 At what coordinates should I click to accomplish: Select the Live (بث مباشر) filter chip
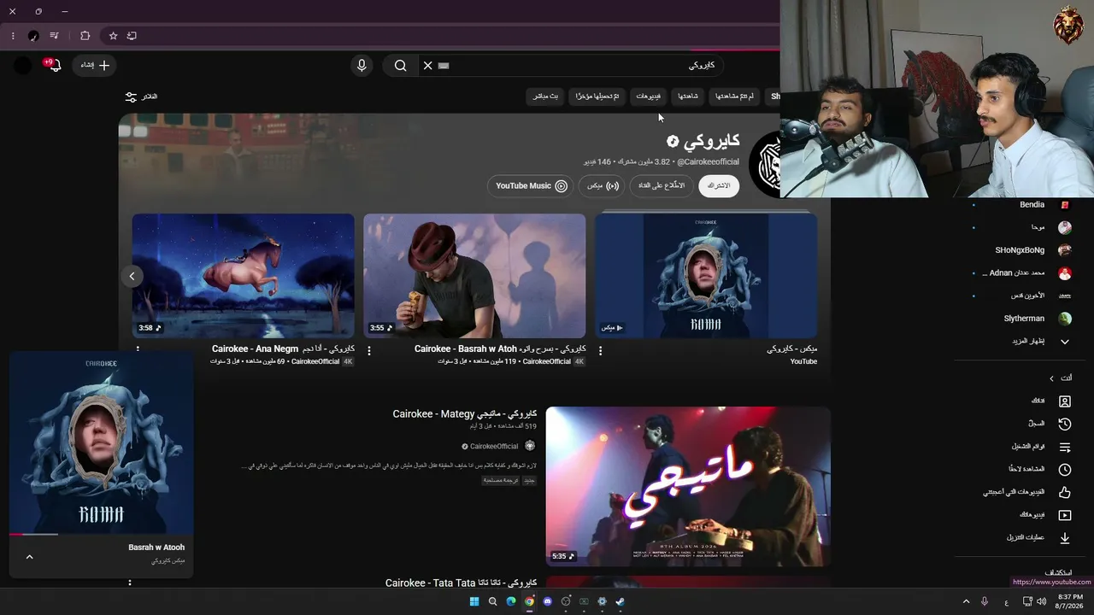coord(545,97)
